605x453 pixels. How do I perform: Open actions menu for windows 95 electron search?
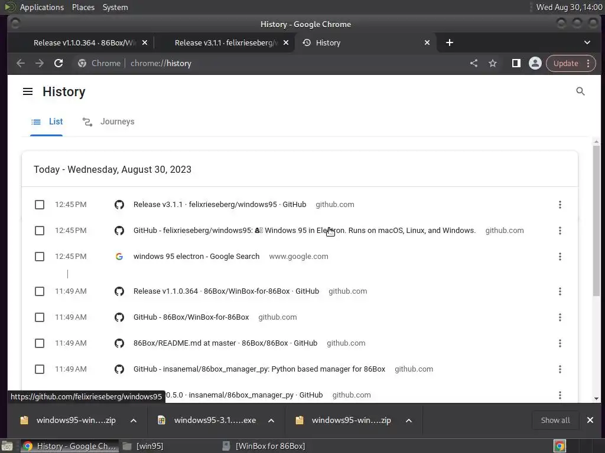[560, 257]
